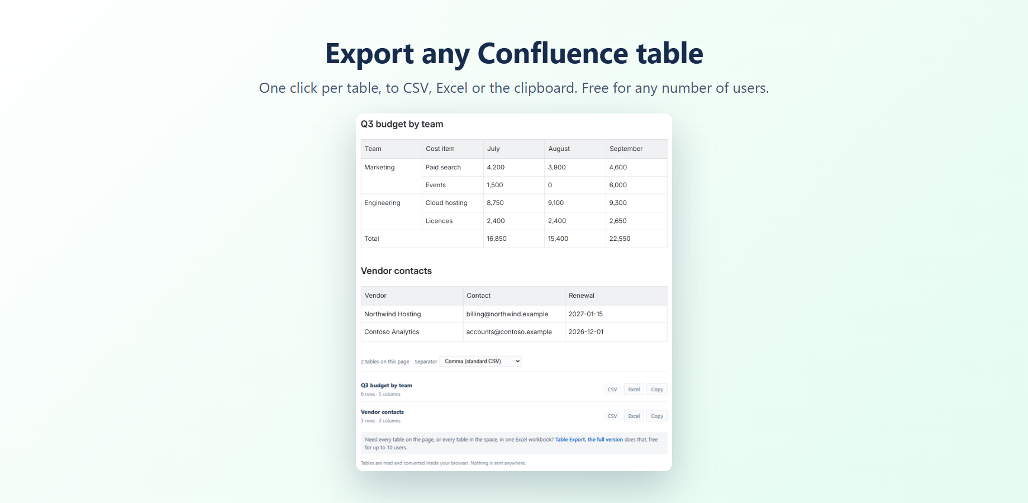Click the "Cost item" column header
This screenshot has width=1028, height=503.
pyautogui.click(x=453, y=149)
